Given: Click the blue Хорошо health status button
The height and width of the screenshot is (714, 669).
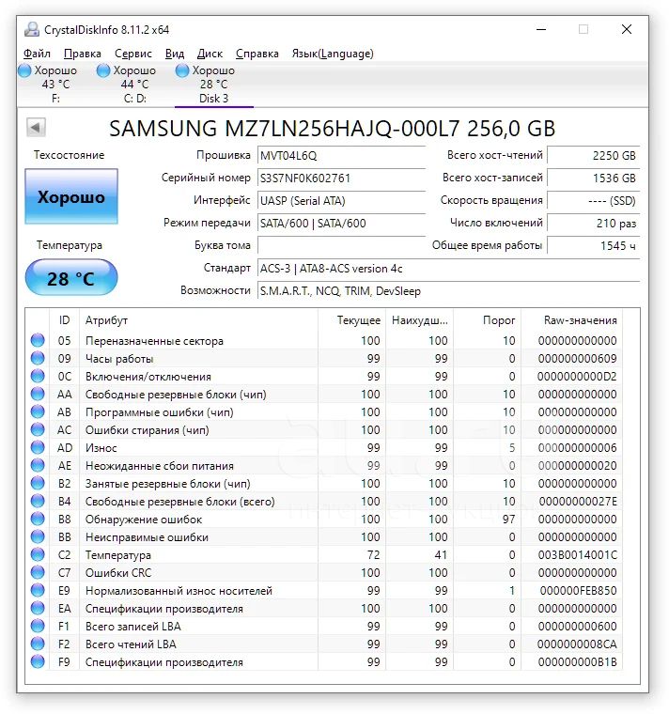Looking at the screenshot, I should [x=71, y=196].
